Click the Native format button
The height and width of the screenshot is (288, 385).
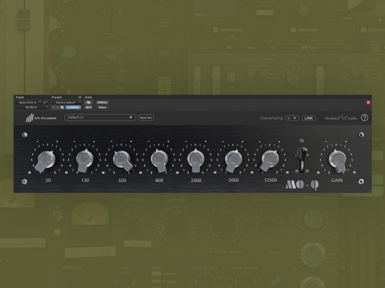point(102,107)
